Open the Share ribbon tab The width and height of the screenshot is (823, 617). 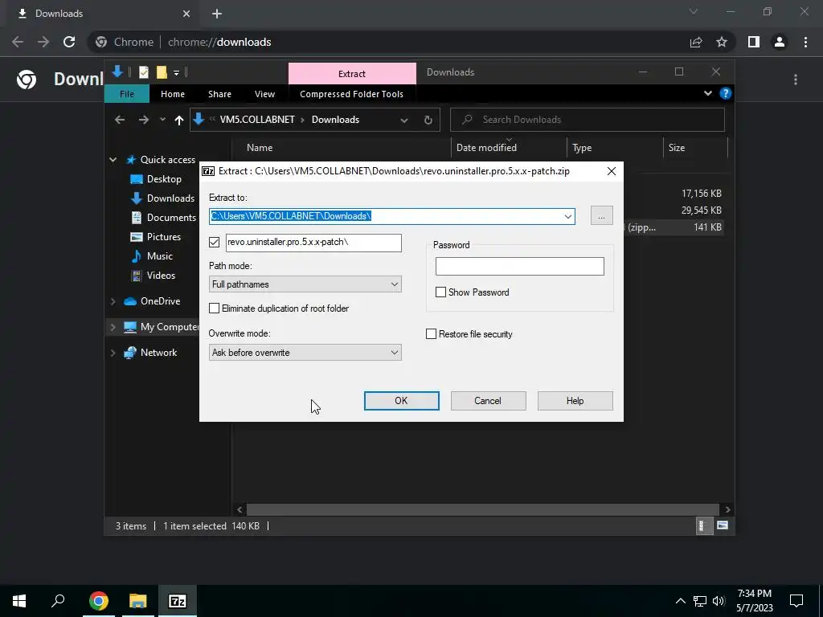219,94
